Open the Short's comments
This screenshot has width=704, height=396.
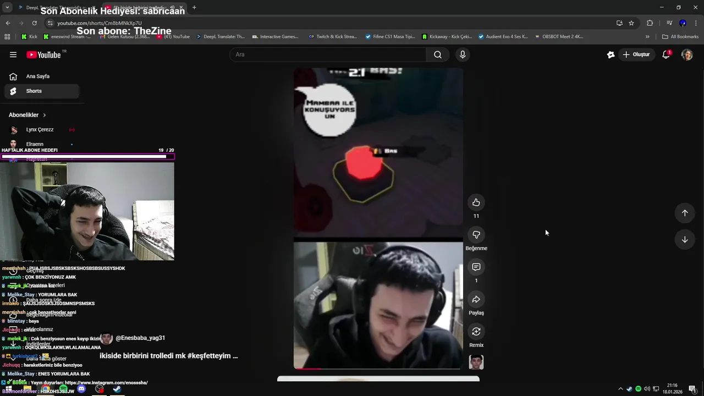pyautogui.click(x=476, y=267)
